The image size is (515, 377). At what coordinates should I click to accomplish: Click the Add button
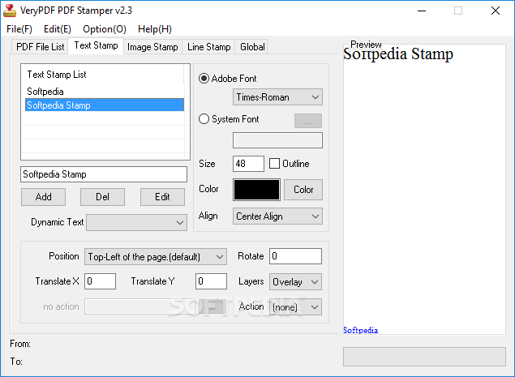[43, 197]
